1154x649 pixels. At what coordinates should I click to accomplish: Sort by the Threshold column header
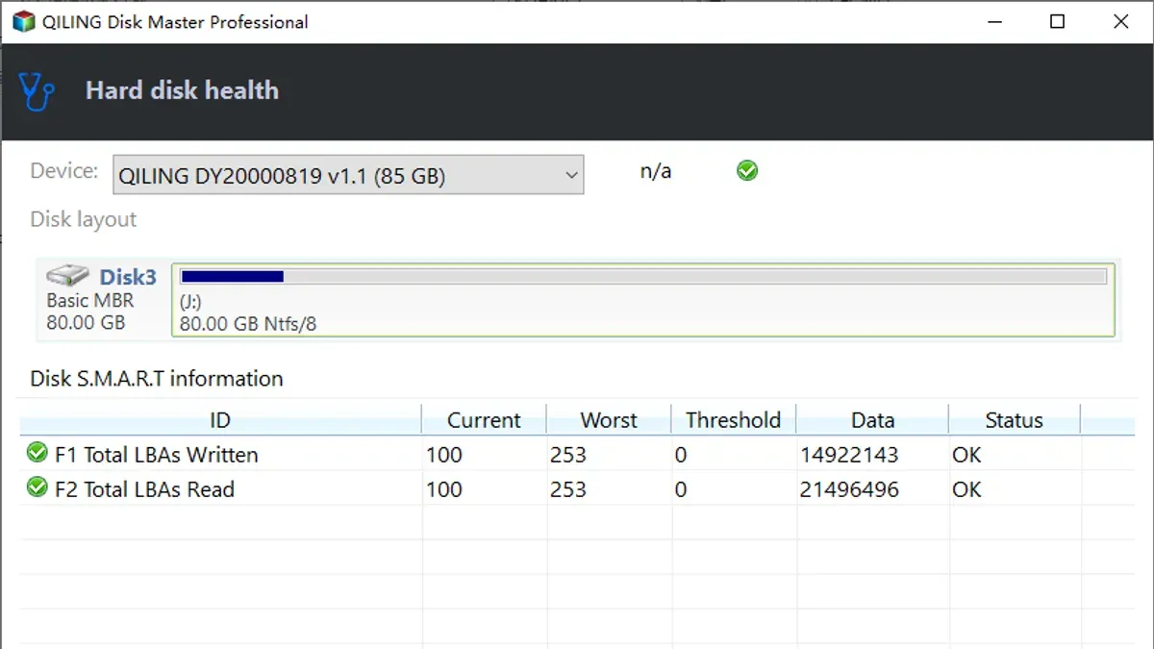pyautogui.click(x=734, y=420)
